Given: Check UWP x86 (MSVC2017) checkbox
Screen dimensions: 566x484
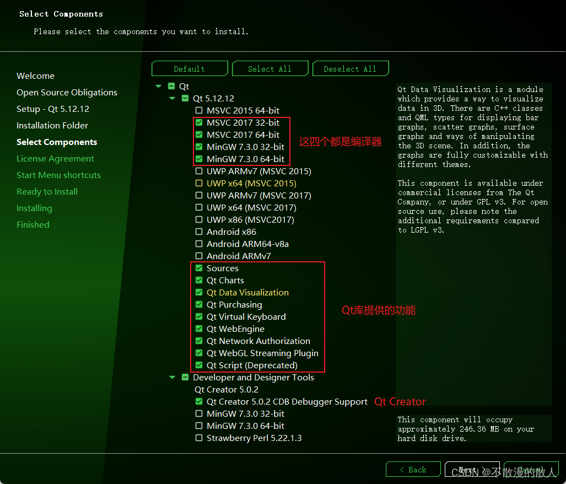Looking at the screenshot, I should 199,219.
